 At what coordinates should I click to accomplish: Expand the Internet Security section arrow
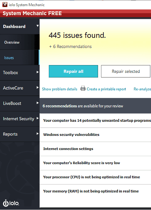(38, 118)
